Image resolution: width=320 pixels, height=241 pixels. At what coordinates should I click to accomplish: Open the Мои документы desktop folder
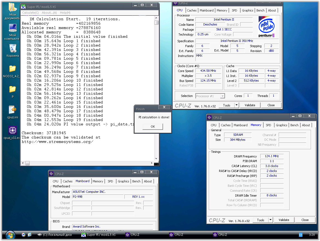(12, 11)
